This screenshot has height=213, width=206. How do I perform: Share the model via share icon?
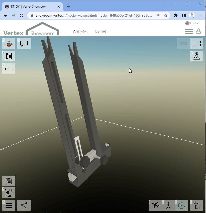pos(24,205)
